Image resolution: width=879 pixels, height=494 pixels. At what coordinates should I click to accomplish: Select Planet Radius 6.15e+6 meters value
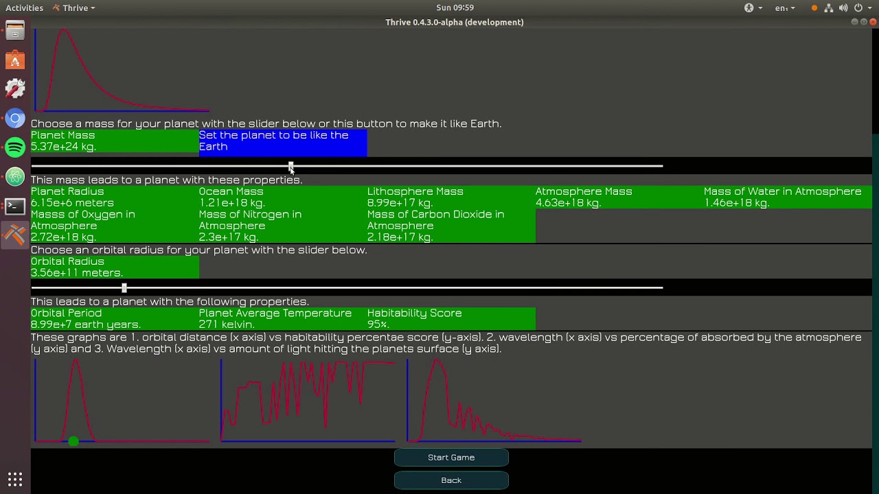[x=115, y=197]
